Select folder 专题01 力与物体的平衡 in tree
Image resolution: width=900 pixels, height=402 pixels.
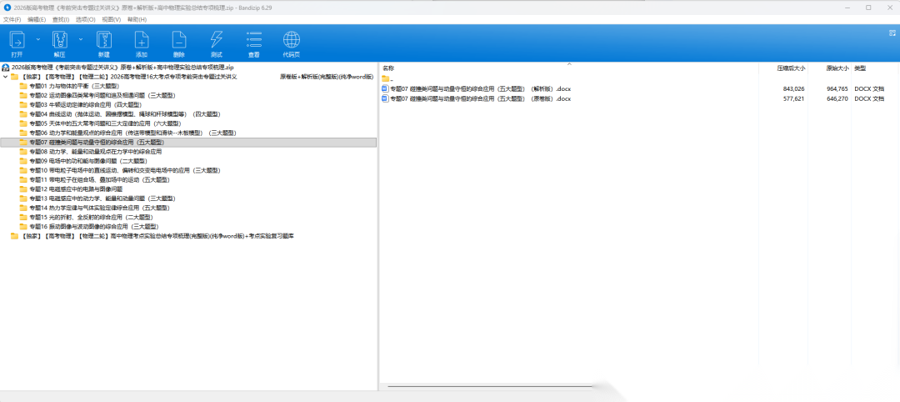point(73,86)
